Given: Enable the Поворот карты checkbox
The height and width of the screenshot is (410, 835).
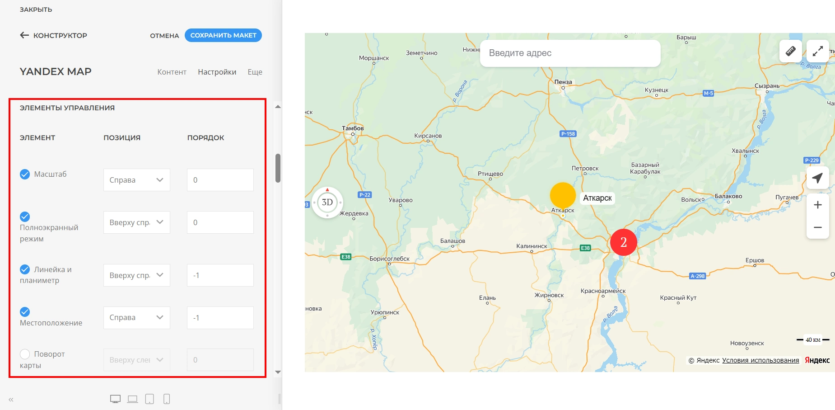Looking at the screenshot, I should tap(25, 354).
